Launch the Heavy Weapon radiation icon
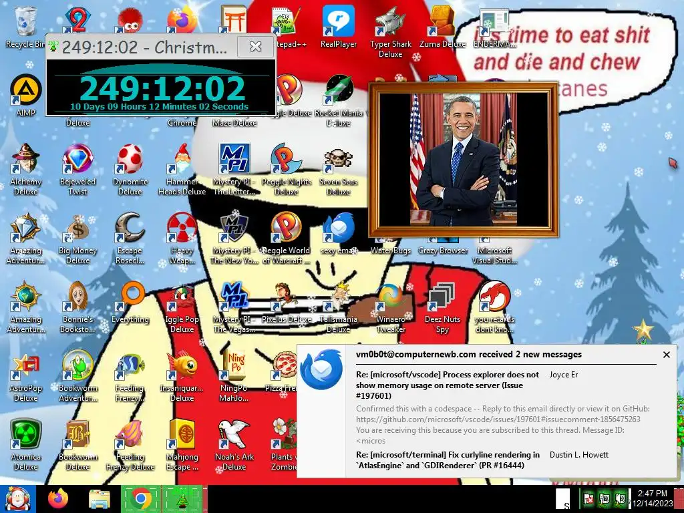This screenshot has height=513, width=684. 182,238
